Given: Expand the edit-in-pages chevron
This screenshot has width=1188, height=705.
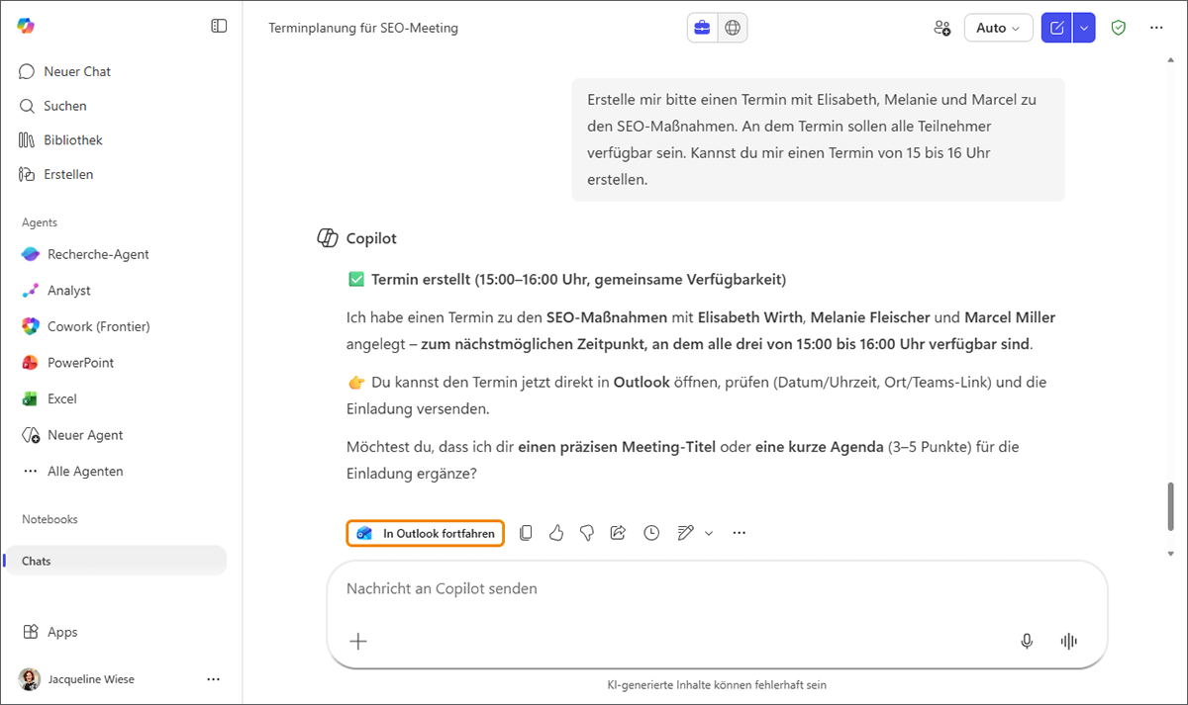Looking at the screenshot, I should point(709,533).
